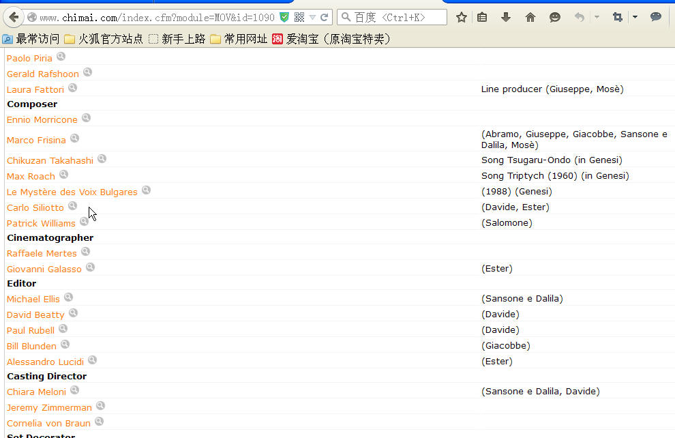Click the 'Song Tsugaru-Ondo (in Genesi)' note text

pos(552,160)
